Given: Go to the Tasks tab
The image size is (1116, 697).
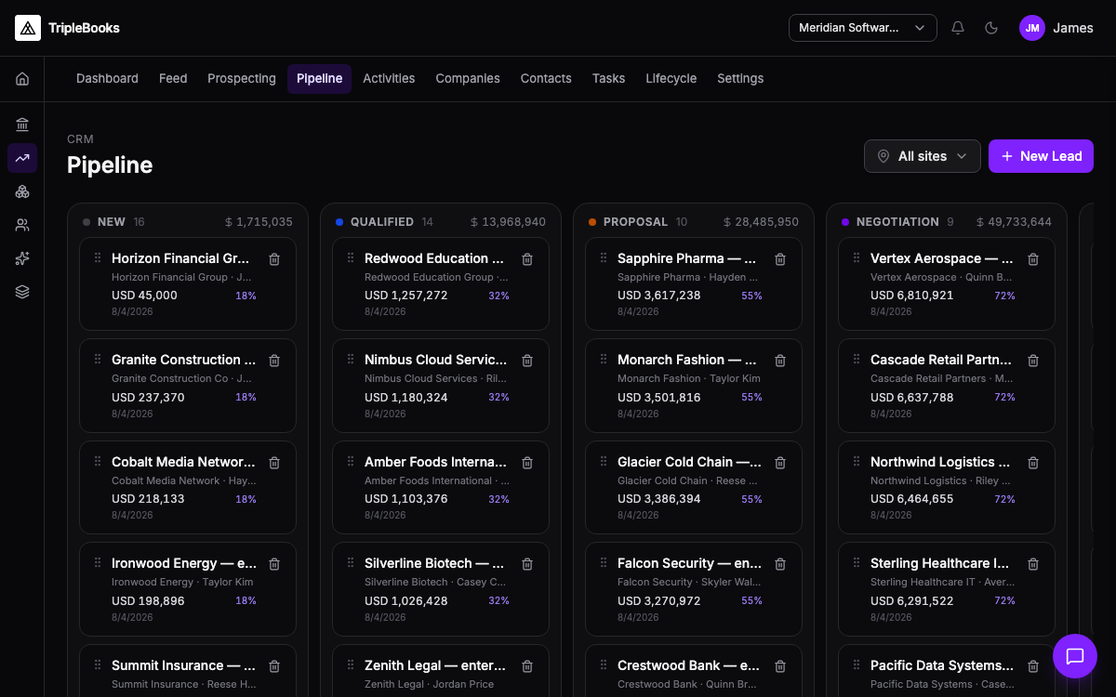Looking at the screenshot, I should point(608,79).
